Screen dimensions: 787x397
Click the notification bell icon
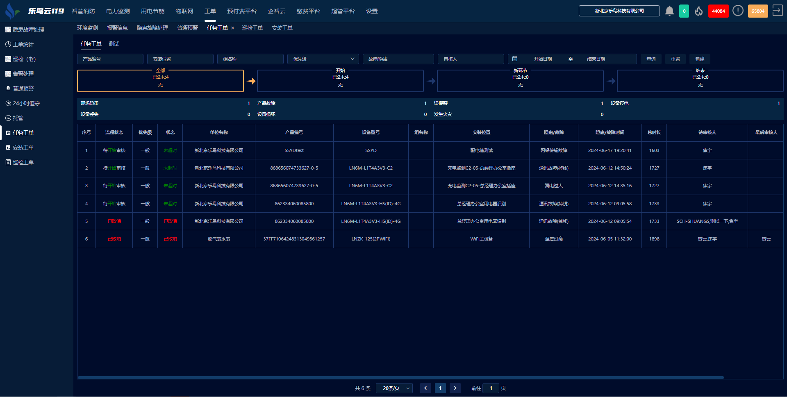tap(669, 11)
